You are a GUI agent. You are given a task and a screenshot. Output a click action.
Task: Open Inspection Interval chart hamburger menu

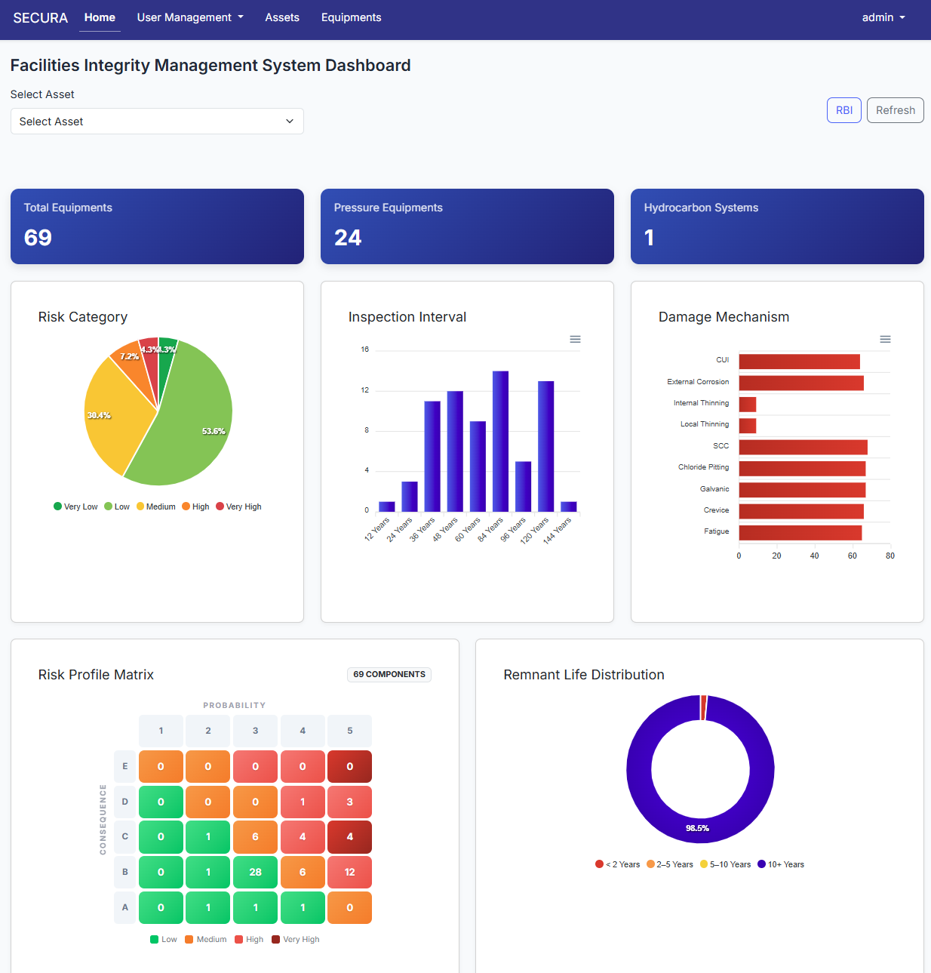(575, 339)
